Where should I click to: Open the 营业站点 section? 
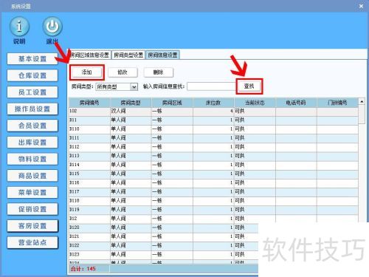tap(32, 243)
